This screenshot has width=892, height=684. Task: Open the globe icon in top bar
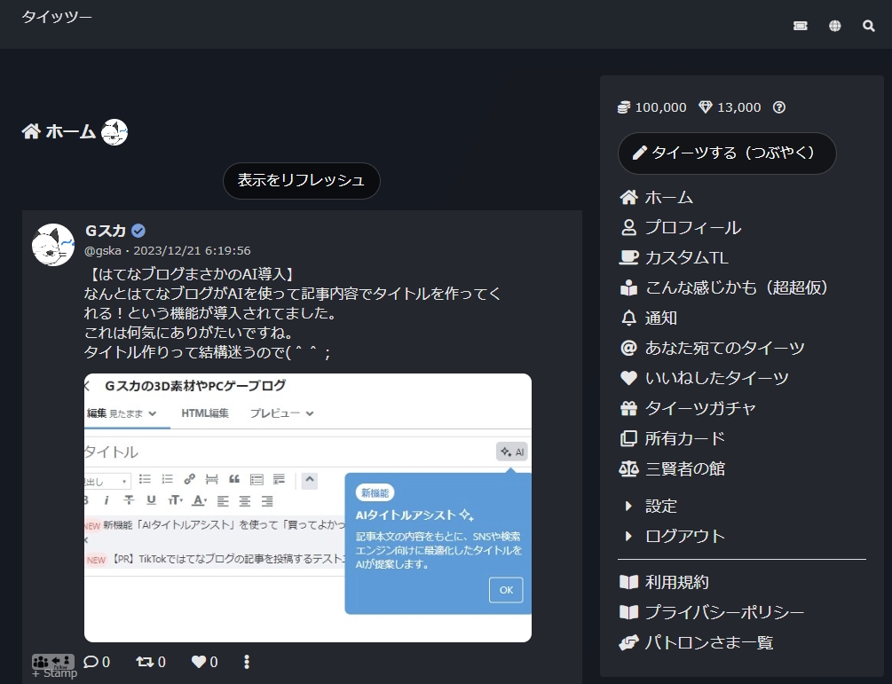[834, 26]
